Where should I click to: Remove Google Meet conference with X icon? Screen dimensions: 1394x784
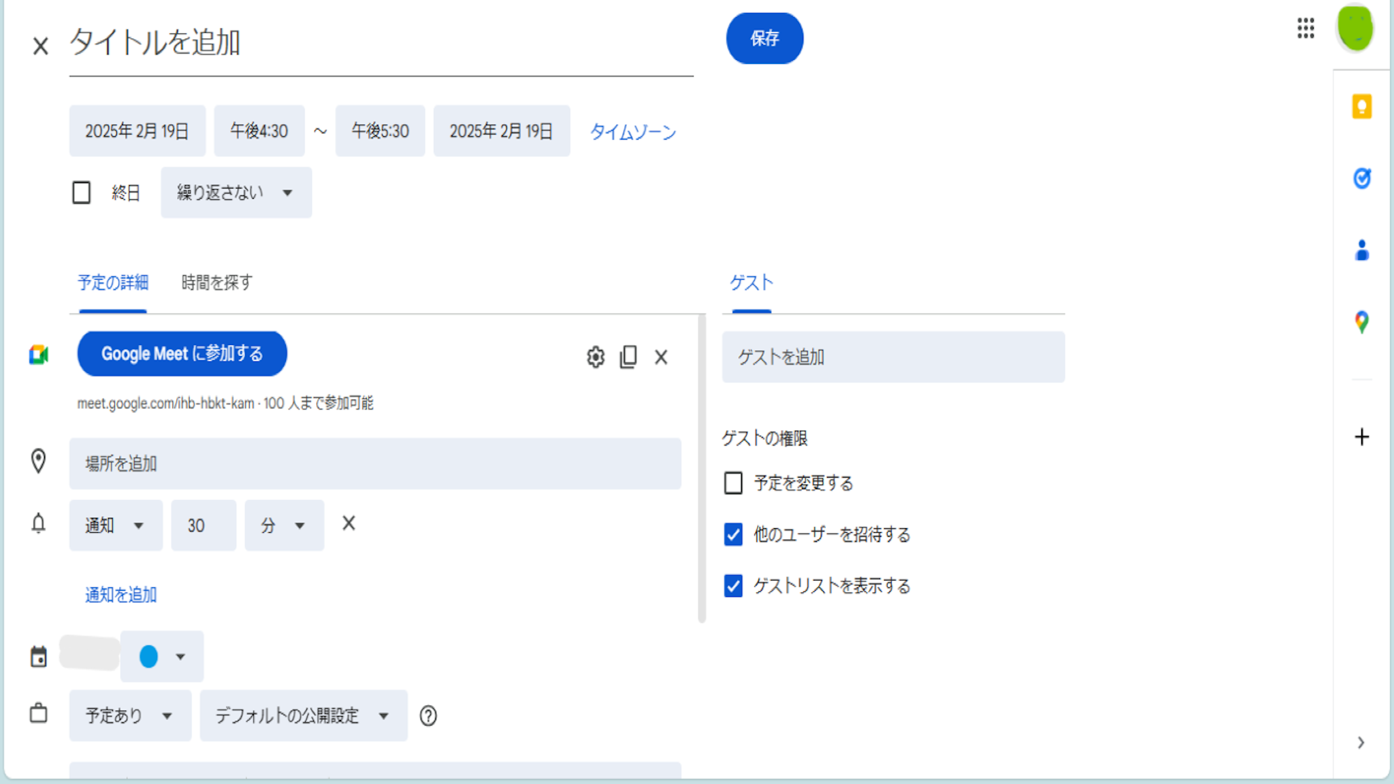click(x=661, y=357)
